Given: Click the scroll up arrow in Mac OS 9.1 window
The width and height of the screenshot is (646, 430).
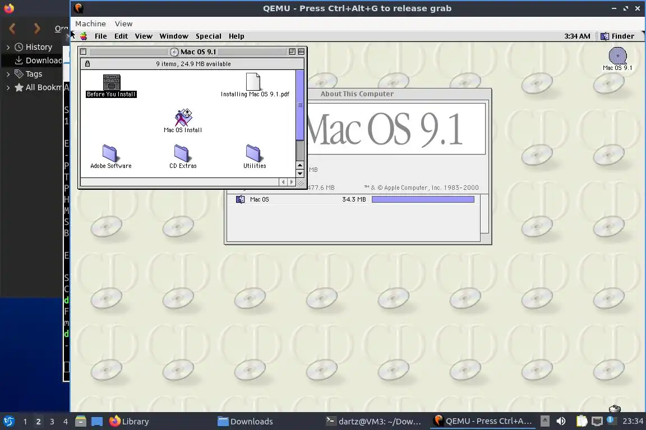Looking at the screenshot, I should (300, 165).
